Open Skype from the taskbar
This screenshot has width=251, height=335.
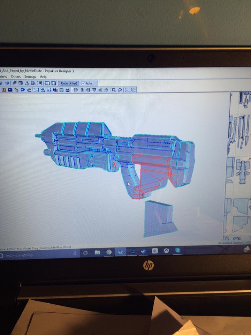(x=178, y=251)
